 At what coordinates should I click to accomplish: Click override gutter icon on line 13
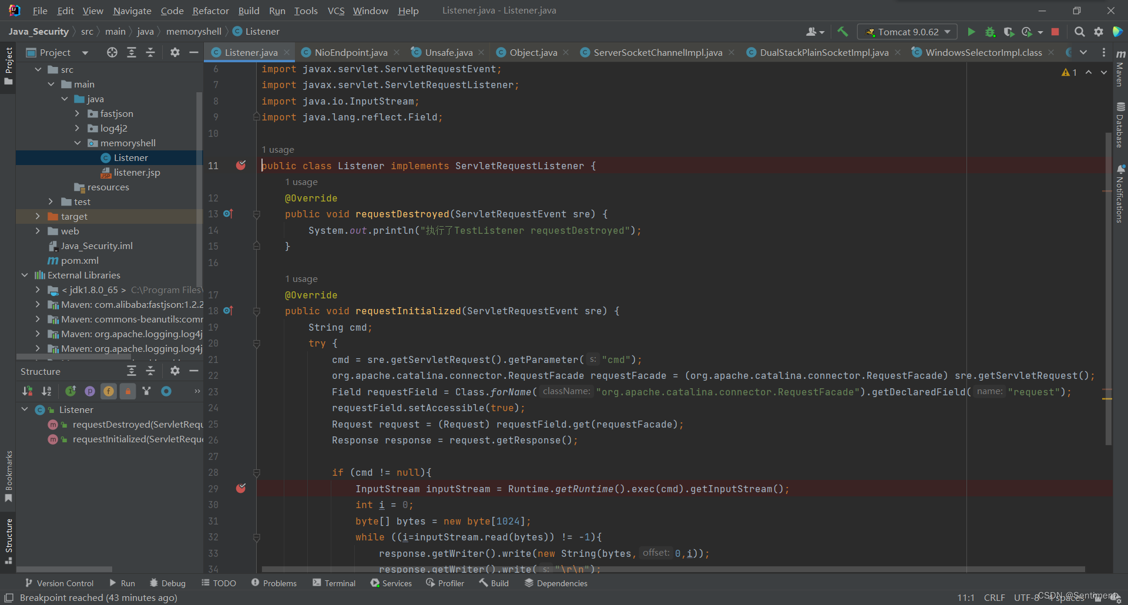pos(228,214)
